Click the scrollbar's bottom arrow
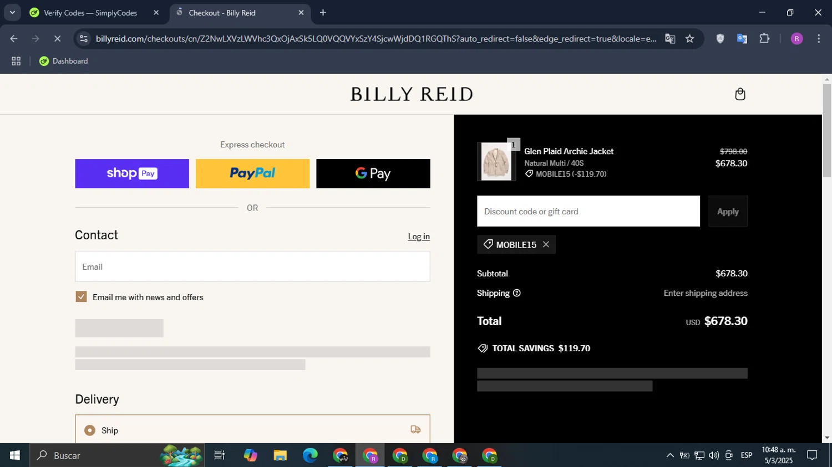832x467 pixels. click(827, 438)
